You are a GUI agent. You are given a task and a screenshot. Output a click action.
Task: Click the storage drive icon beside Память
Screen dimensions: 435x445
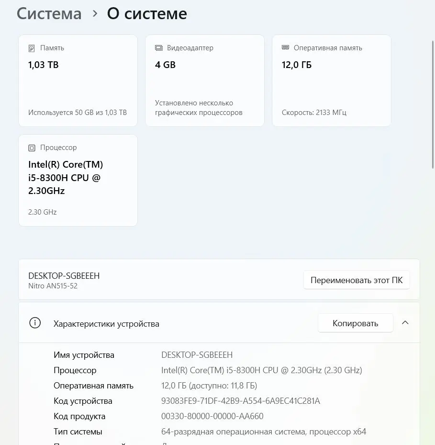point(32,48)
